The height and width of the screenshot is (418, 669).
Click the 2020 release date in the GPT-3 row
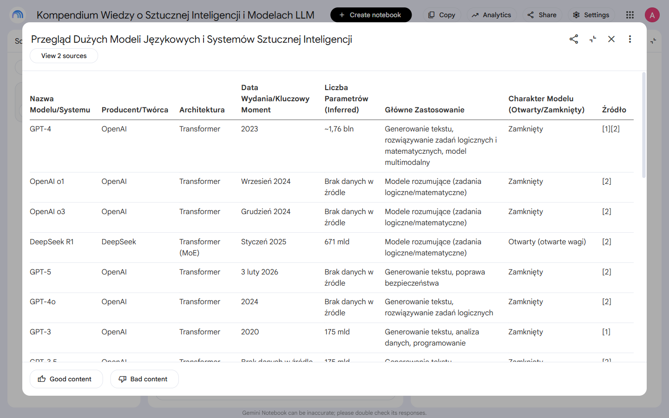250,332
